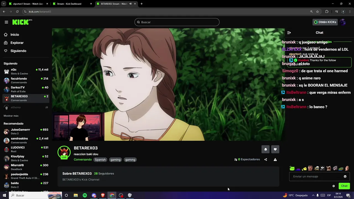
Task: Focus the Buscar search field
Action: coord(177,22)
